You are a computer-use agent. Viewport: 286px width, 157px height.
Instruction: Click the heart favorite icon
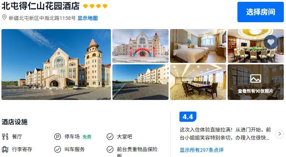pos(271,43)
